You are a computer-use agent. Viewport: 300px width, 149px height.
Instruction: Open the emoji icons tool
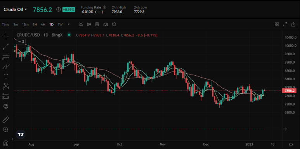coord(6,106)
